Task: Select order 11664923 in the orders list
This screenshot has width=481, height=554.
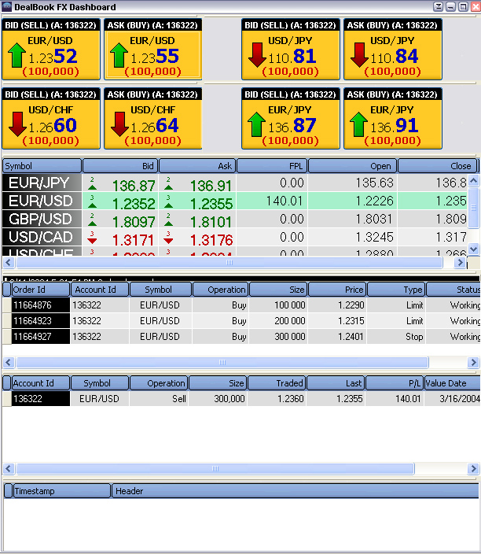Action: pos(40,321)
